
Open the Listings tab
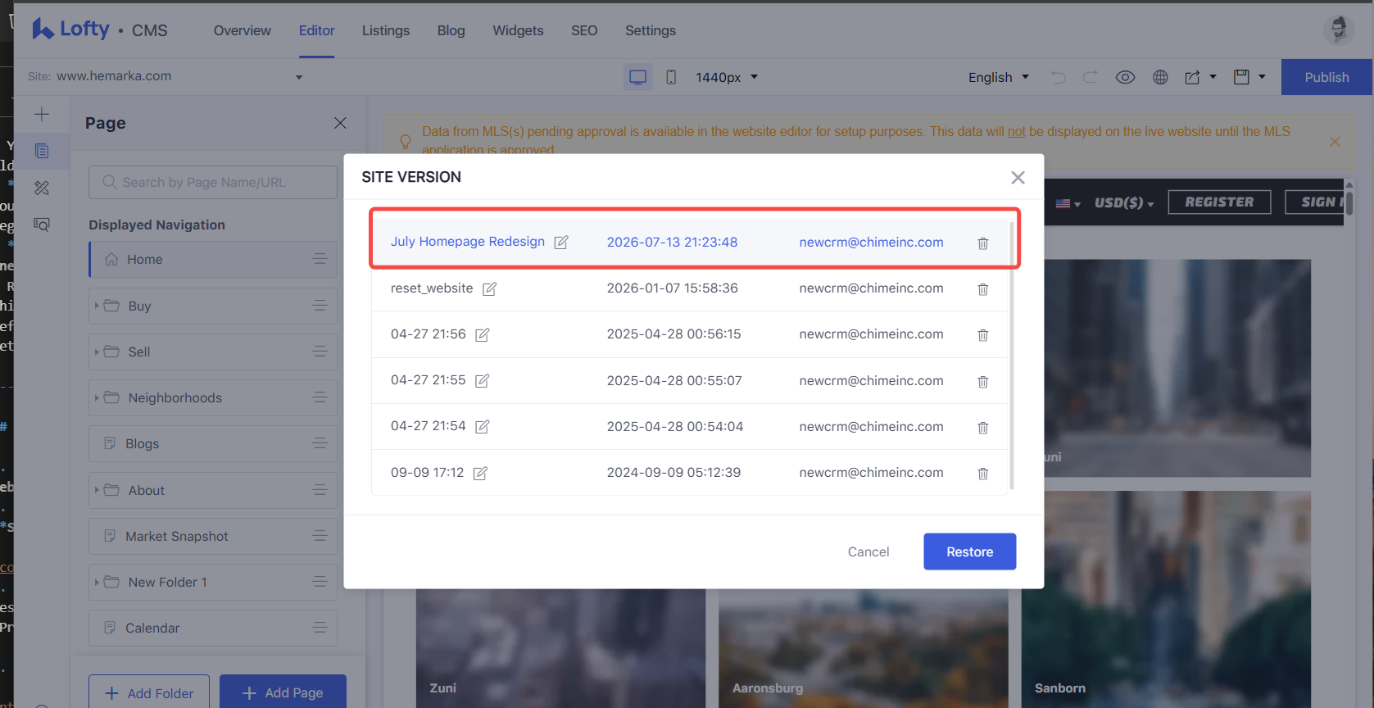(x=386, y=30)
